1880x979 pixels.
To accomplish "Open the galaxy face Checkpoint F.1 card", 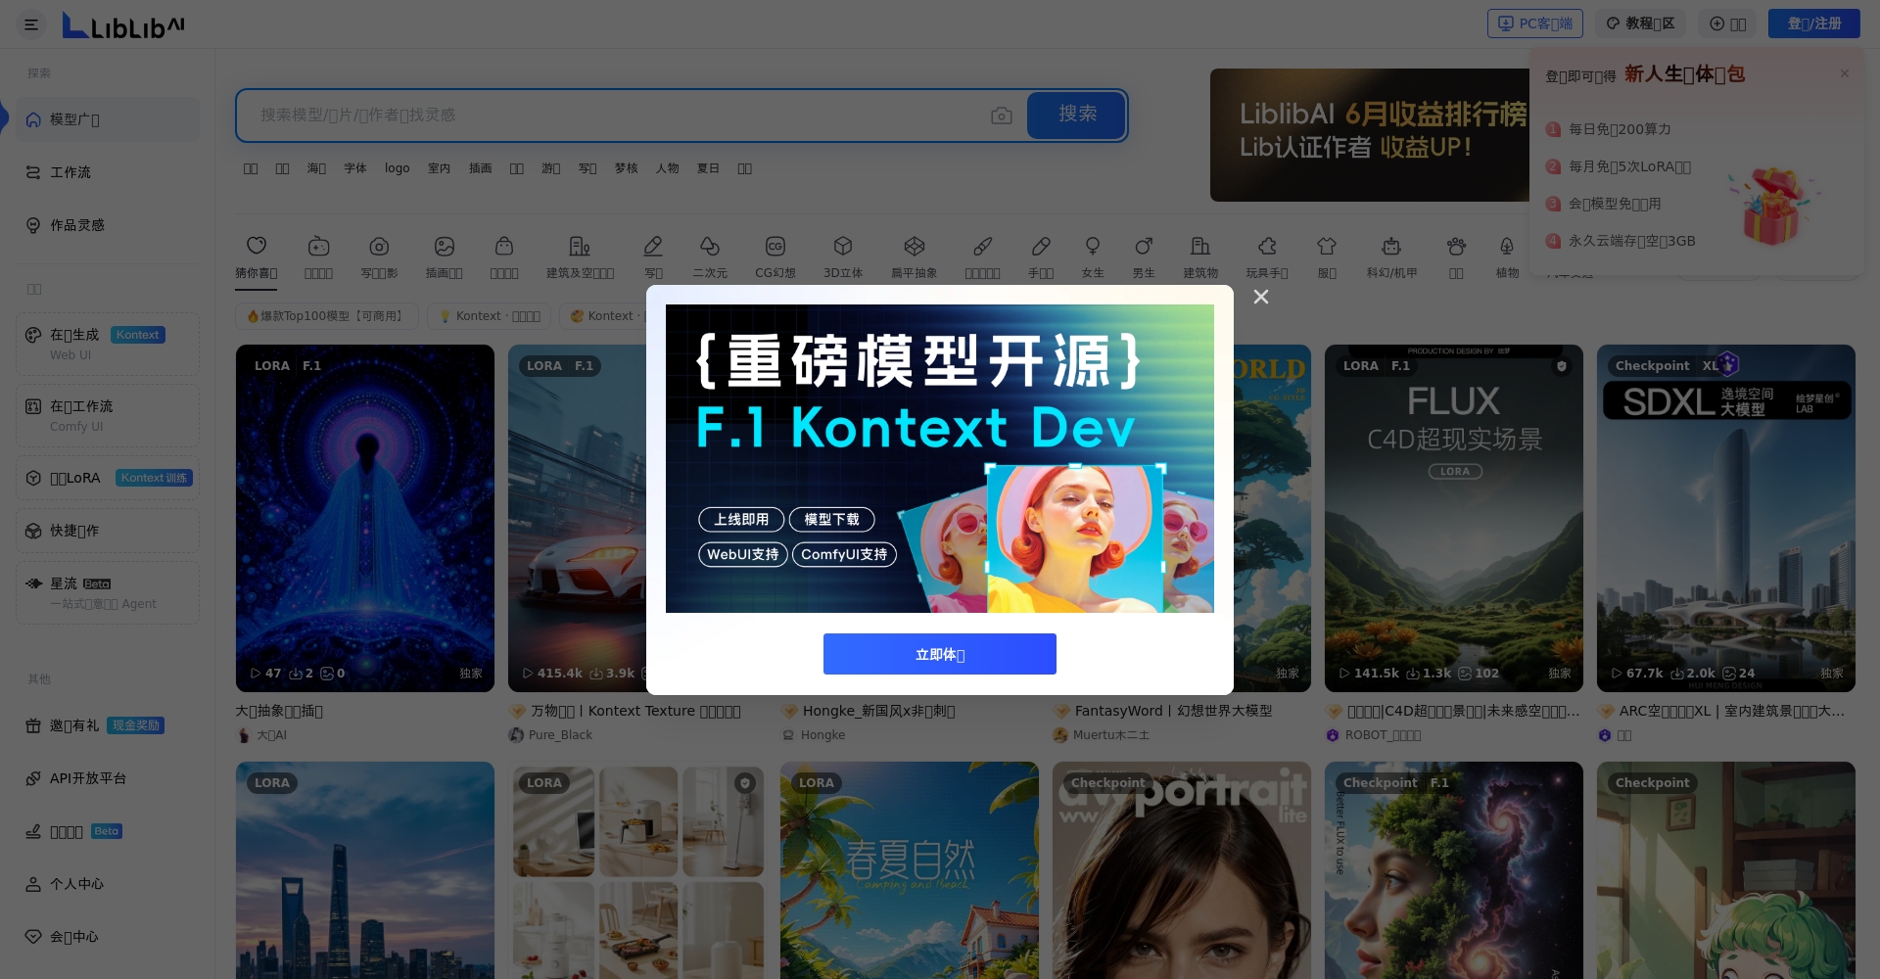I will point(1454,870).
